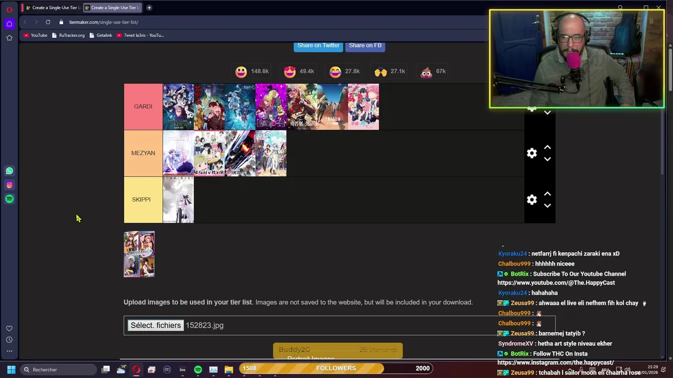Open the Opera menu logo
Screen dimensions: 673x378
[x=9, y=9]
